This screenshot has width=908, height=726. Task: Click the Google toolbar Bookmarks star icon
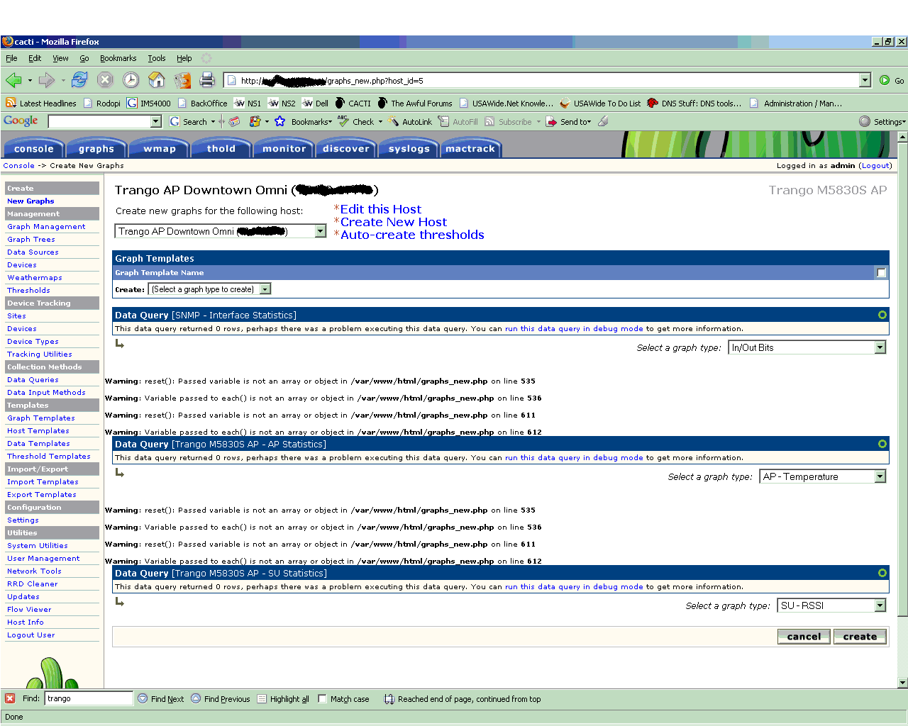point(280,121)
